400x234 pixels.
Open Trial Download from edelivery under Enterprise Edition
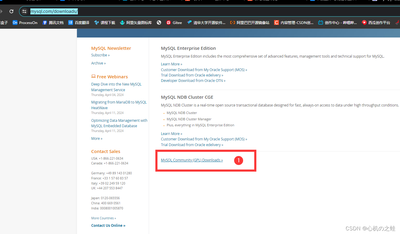point(192,75)
